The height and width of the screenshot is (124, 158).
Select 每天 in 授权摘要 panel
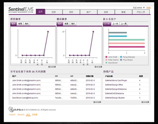pos(27,24)
